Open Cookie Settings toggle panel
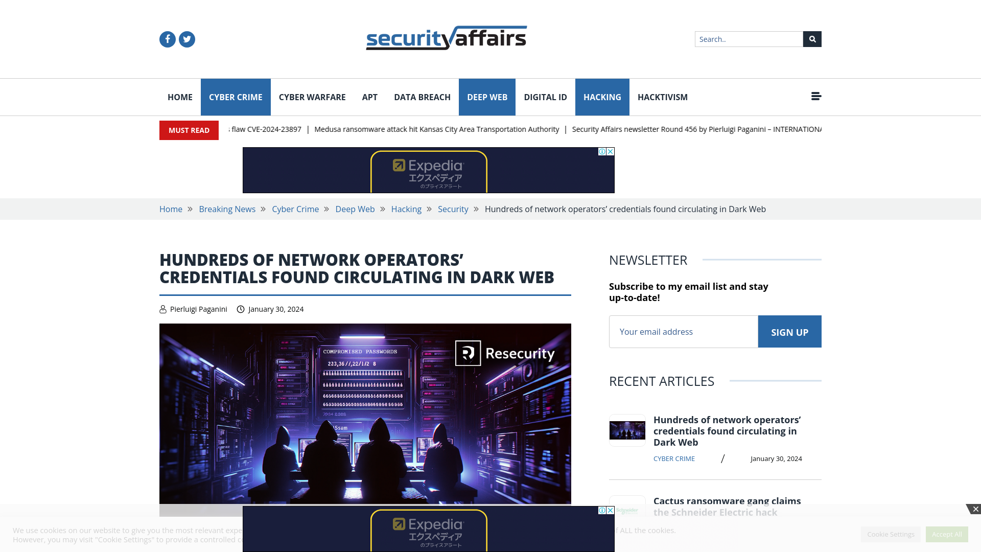981x552 pixels. [x=891, y=534]
